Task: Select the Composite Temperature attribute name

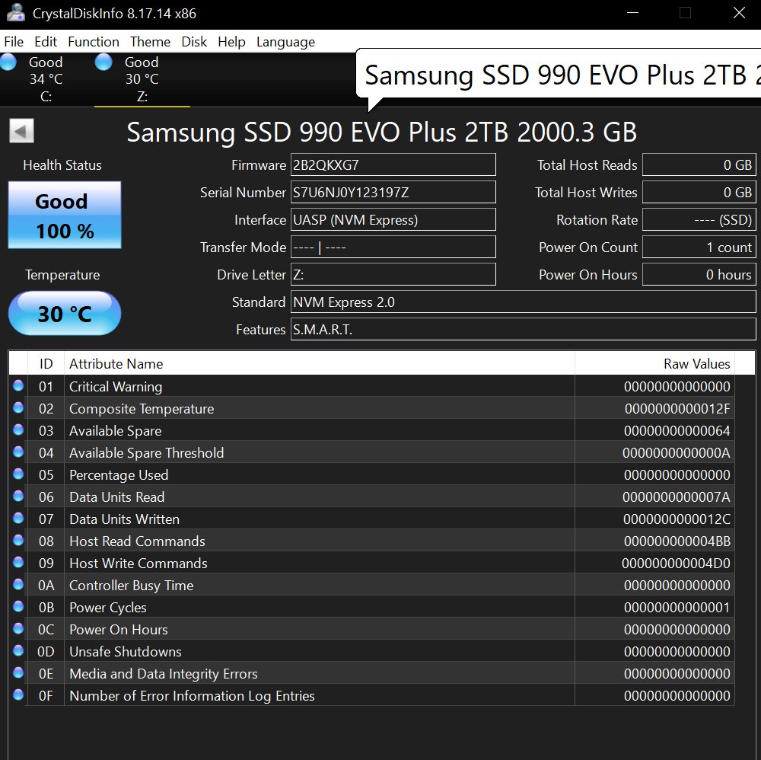Action: [142, 409]
